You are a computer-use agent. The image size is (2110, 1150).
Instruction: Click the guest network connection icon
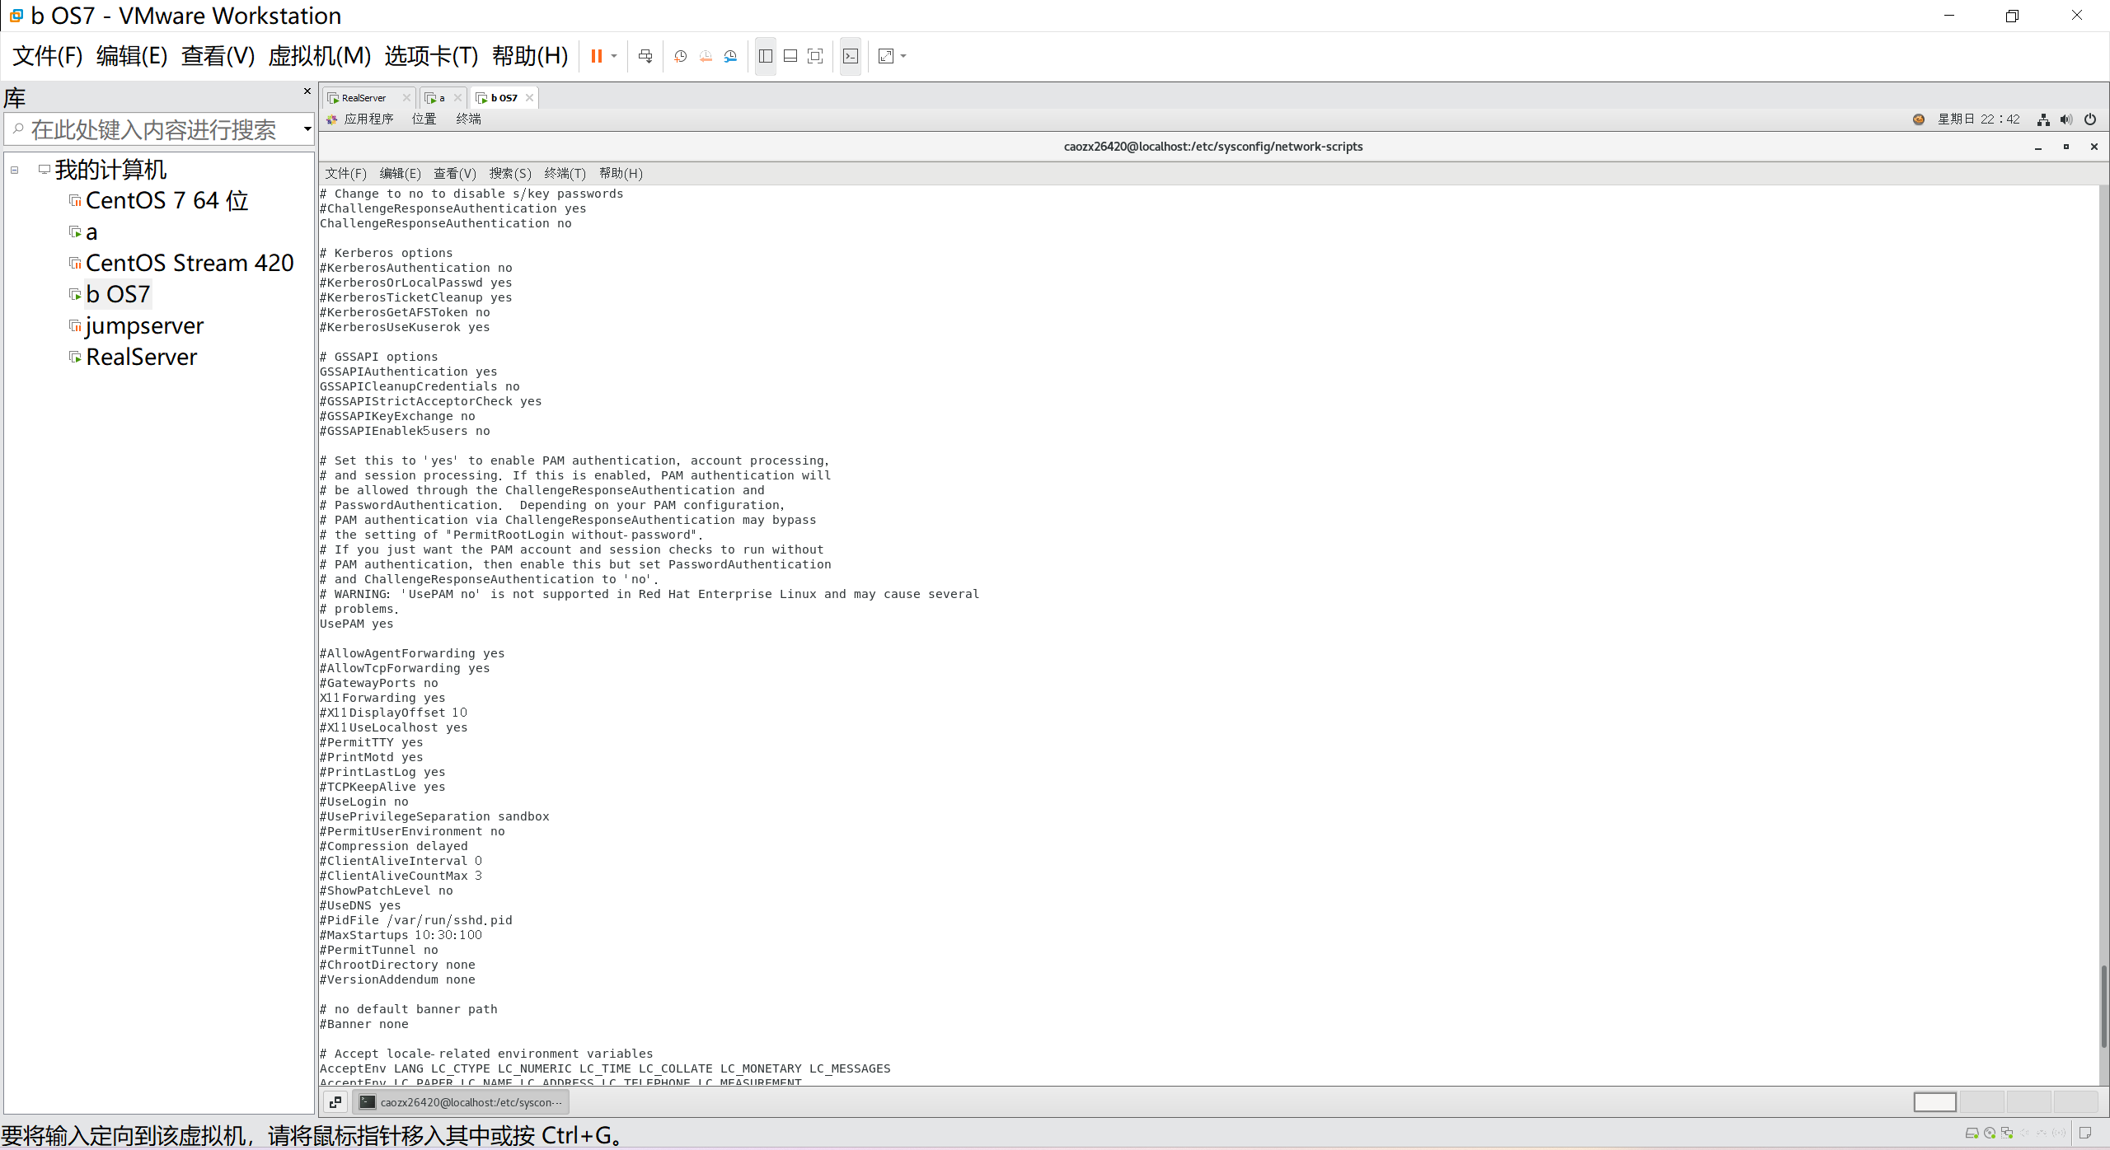tap(2043, 119)
